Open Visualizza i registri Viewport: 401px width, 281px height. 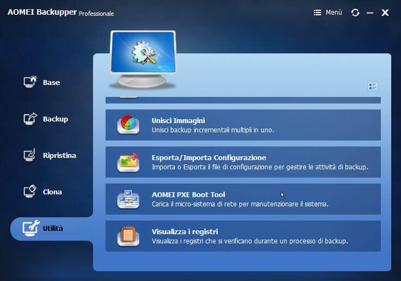243,236
